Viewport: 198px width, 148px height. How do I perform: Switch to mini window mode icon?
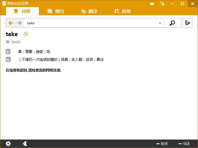162,4
